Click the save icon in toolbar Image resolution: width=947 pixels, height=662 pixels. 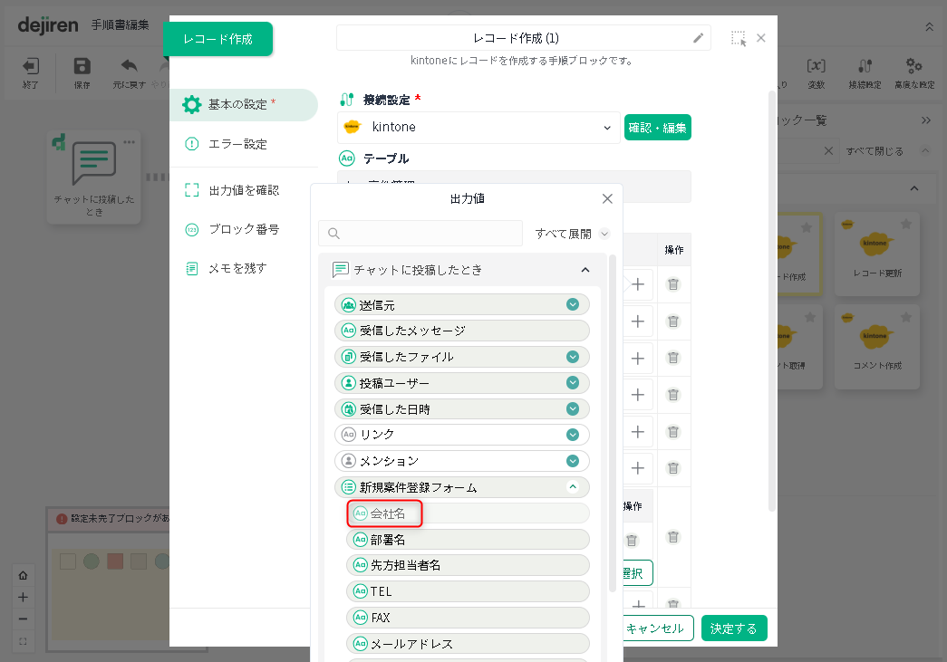tap(82, 66)
